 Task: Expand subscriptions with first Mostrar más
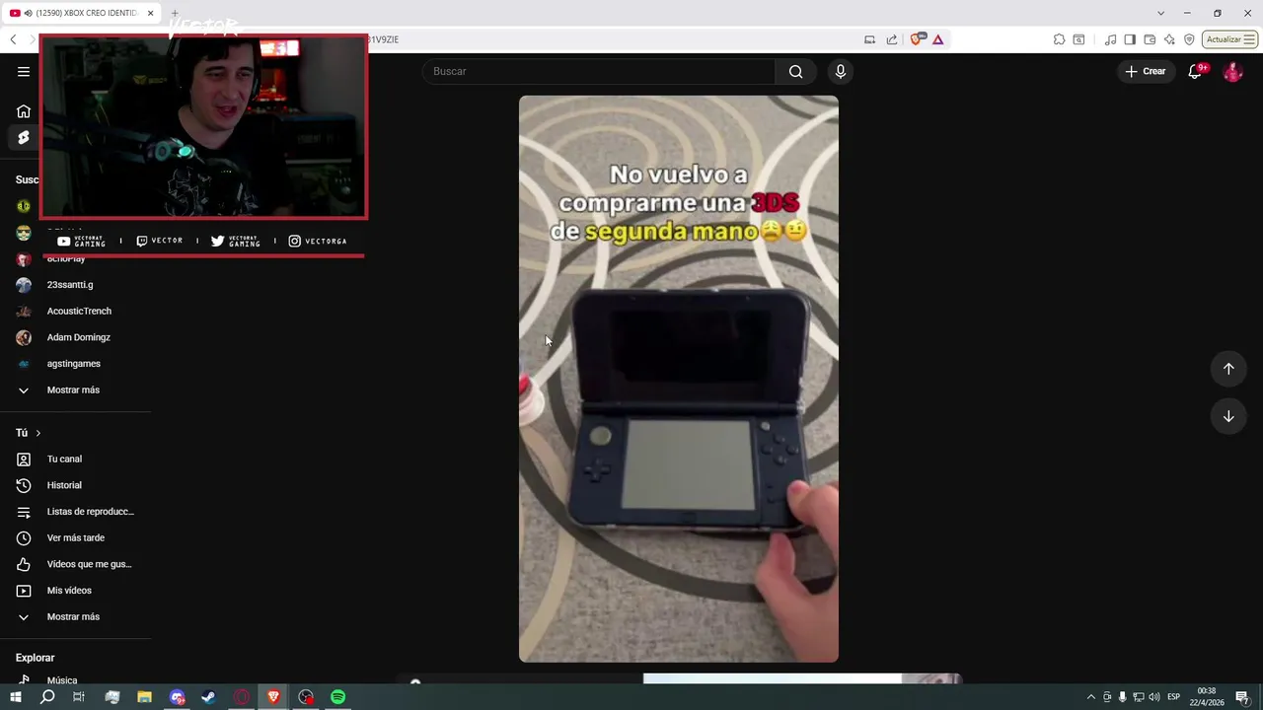click(x=75, y=390)
